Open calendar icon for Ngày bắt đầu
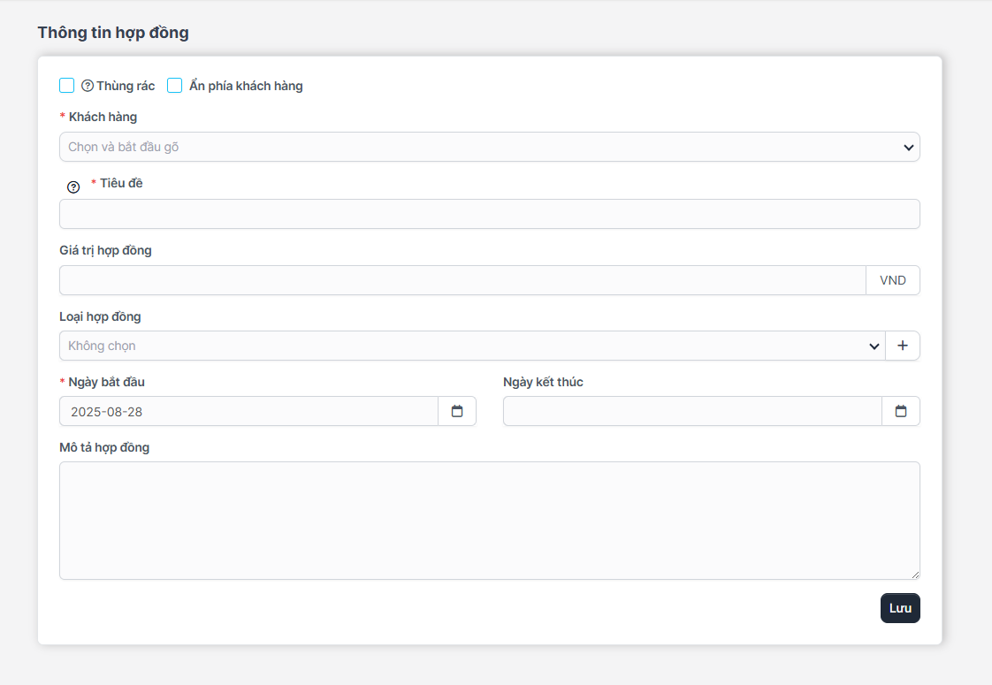The height and width of the screenshot is (685, 992). (457, 411)
